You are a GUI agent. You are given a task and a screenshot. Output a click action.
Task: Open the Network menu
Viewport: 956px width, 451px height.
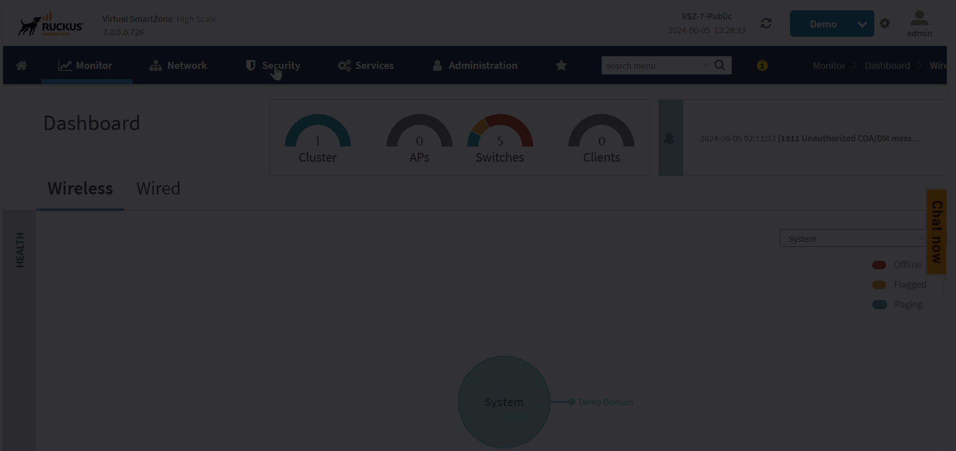click(178, 65)
